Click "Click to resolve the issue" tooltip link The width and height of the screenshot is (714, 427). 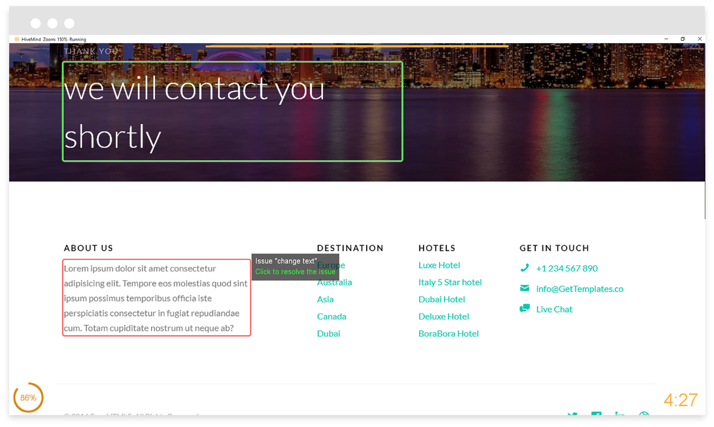coord(295,272)
